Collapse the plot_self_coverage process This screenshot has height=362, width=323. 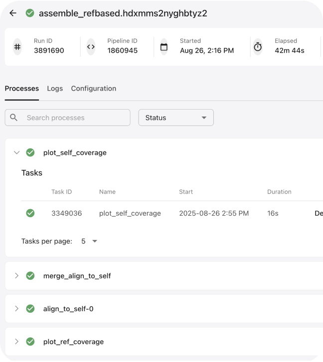tap(16, 152)
